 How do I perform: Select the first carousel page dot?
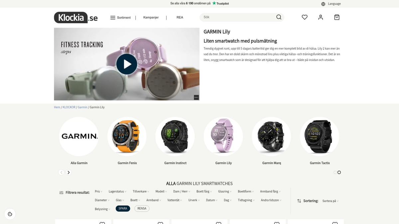click(335, 172)
